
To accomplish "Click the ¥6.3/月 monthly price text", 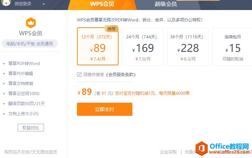I will [x=188, y=59].
